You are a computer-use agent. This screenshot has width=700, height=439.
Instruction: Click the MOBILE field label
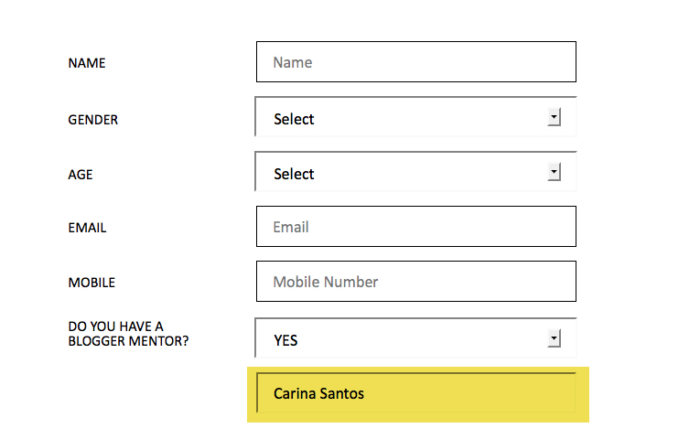92,283
